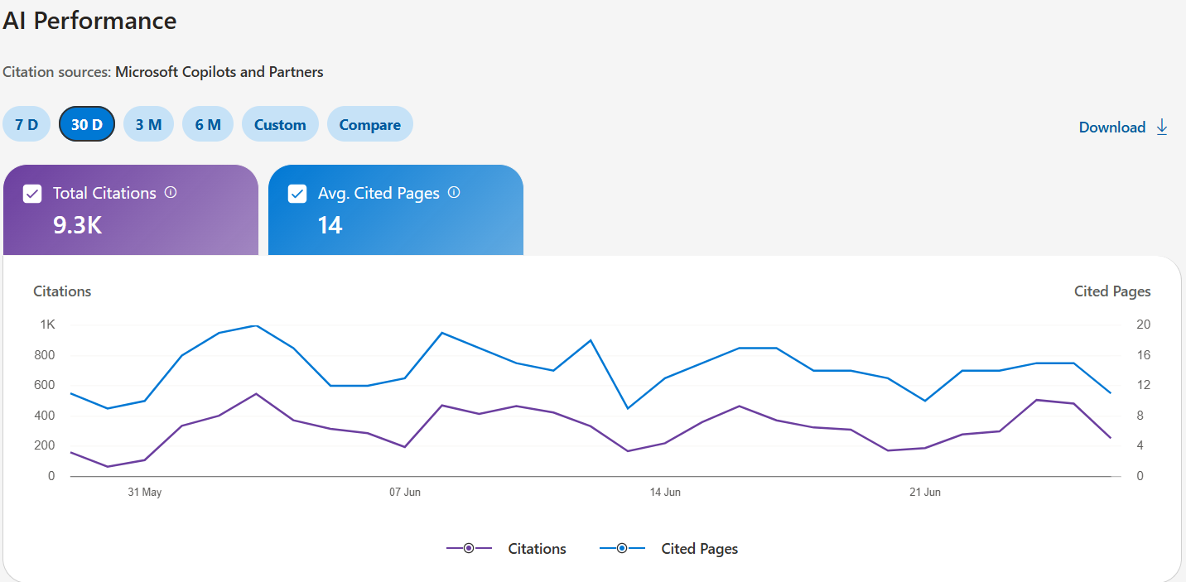Click the 4 right axis label

pyautogui.click(x=1140, y=445)
